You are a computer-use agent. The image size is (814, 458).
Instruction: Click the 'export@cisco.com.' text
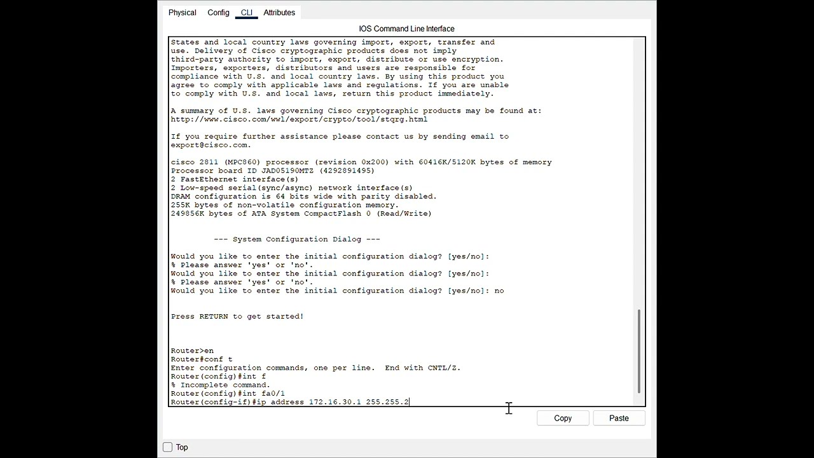[x=211, y=144]
